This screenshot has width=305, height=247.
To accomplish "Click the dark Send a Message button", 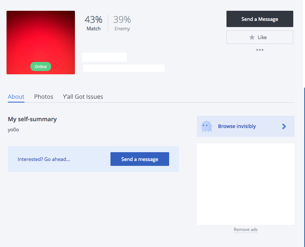I will point(260,19).
